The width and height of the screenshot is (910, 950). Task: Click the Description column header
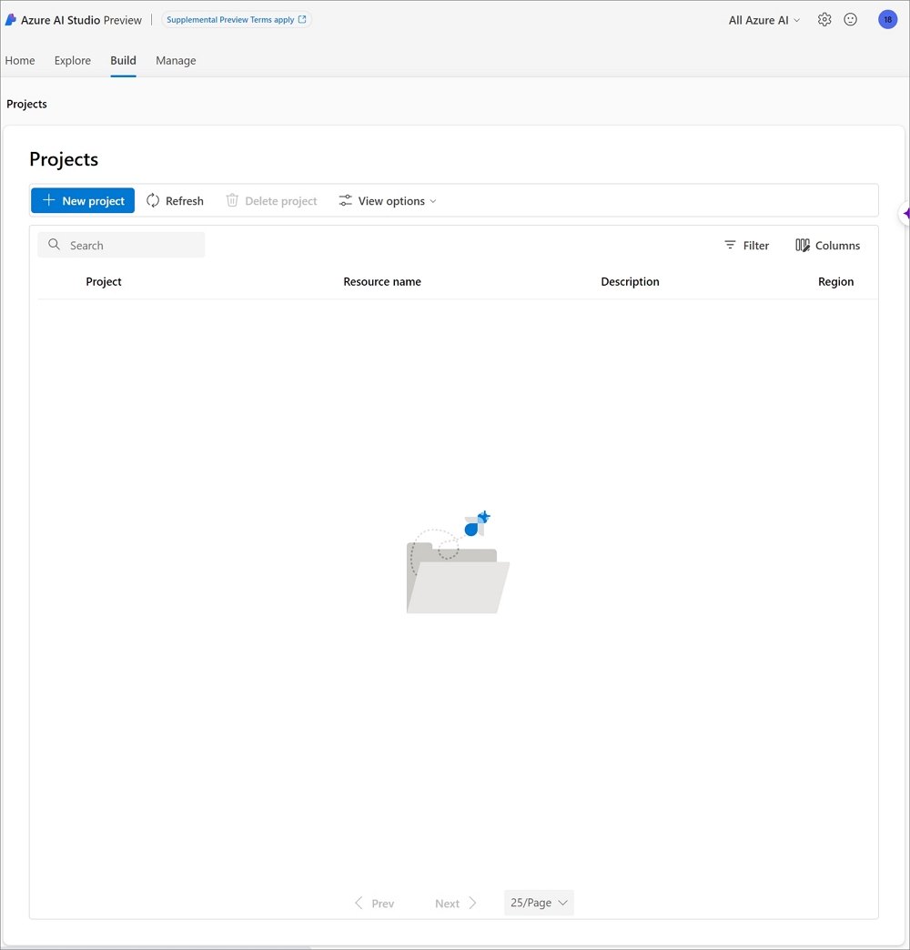point(630,282)
